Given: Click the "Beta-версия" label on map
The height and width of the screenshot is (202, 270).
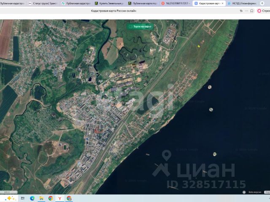Looking at the screenshot, I should [x=255, y=192].
